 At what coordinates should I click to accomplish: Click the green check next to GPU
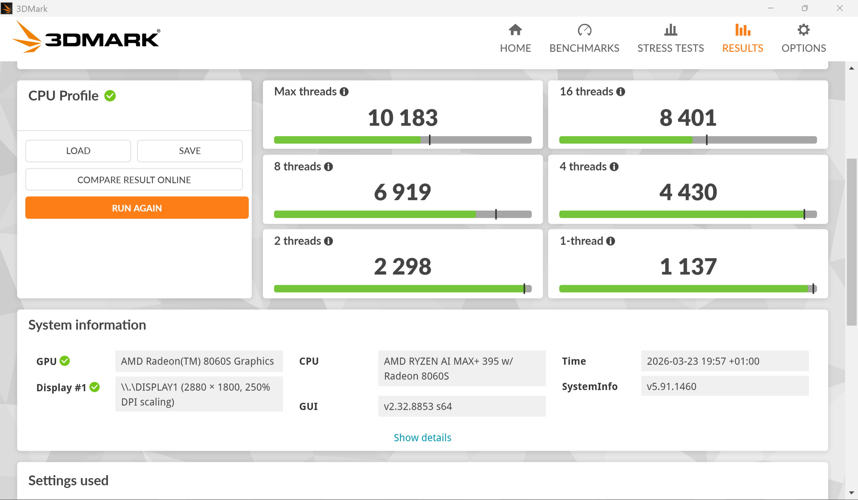(x=65, y=361)
